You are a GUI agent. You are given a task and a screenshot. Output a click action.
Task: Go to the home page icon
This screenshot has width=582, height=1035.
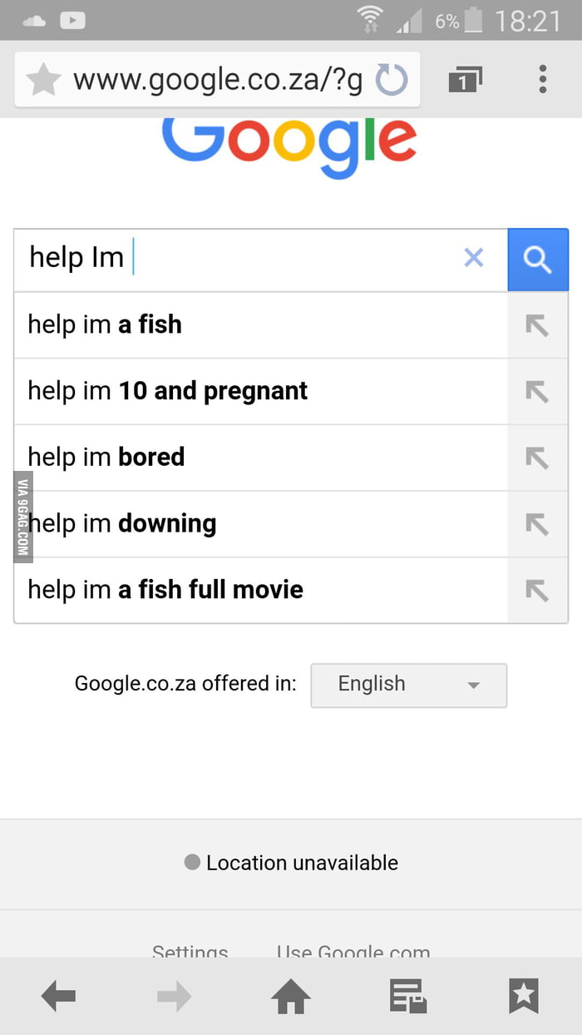coord(291,996)
